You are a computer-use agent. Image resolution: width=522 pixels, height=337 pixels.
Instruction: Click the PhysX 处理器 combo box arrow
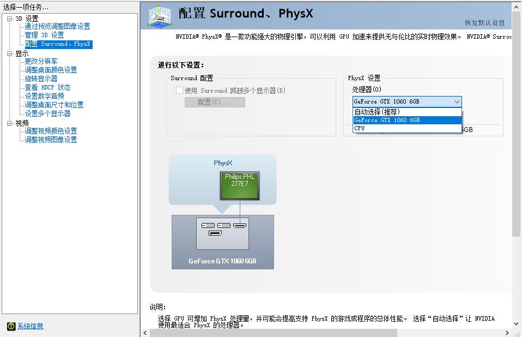(457, 102)
